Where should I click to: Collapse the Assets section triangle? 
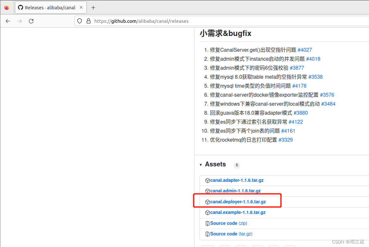(x=201, y=165)
